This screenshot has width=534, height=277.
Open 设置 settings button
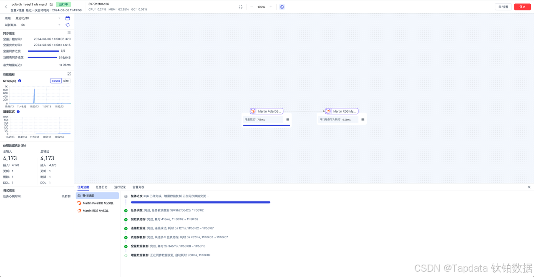point(503,7)
